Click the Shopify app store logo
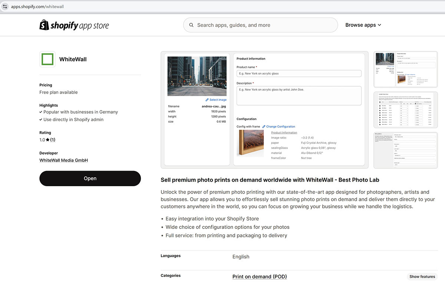This screenshot has width=445, height=301. point(74,25)
